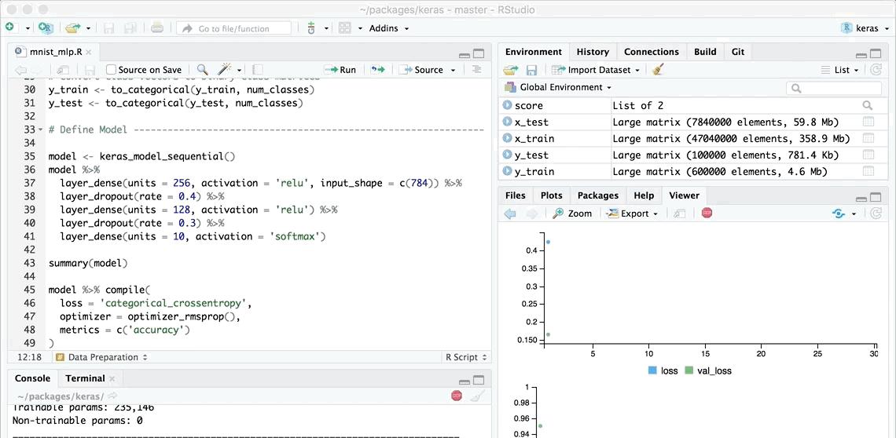Click the Print icon in toolbar
This screenshot has height=438, width=896.
158,27
